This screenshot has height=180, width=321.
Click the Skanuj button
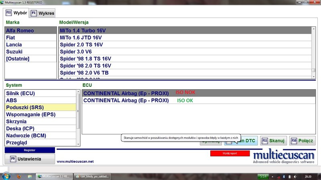point(273,141)
